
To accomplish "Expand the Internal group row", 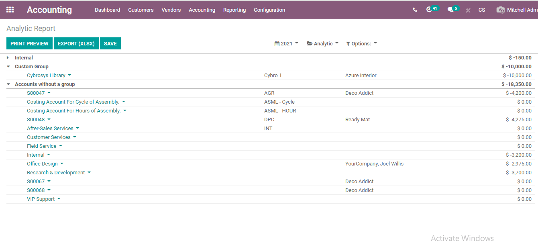I will 8,58.
